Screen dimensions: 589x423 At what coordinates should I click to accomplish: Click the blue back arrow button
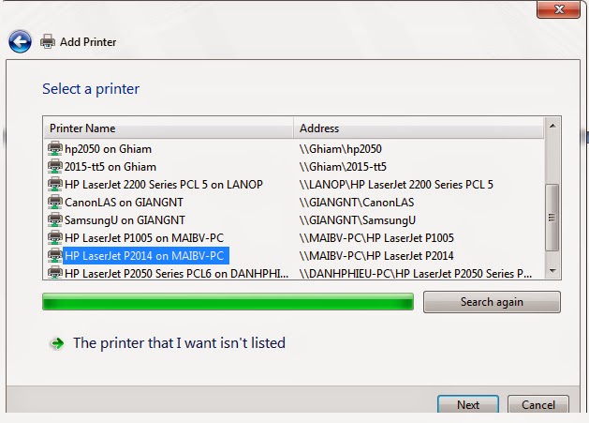[x=20, y=41]
